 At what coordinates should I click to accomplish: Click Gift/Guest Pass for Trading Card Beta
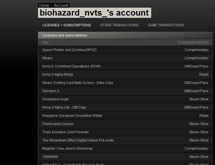(196, 83)
